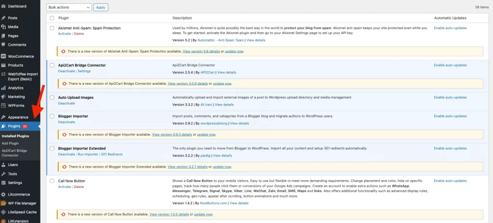Screen dimensions: 493x223
Task: Click update icon in Blogger Importer notice
Action: [x=65, y=134]
